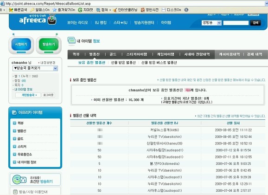Click the 디스크On toolbar icon
The height and width of the screenshot is (195, 268).
tap(164, 10)
